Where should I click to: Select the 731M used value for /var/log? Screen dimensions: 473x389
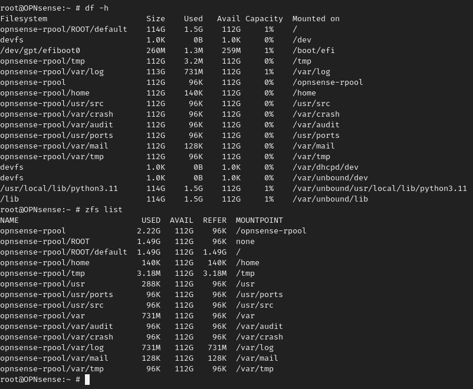pos(193,72)
